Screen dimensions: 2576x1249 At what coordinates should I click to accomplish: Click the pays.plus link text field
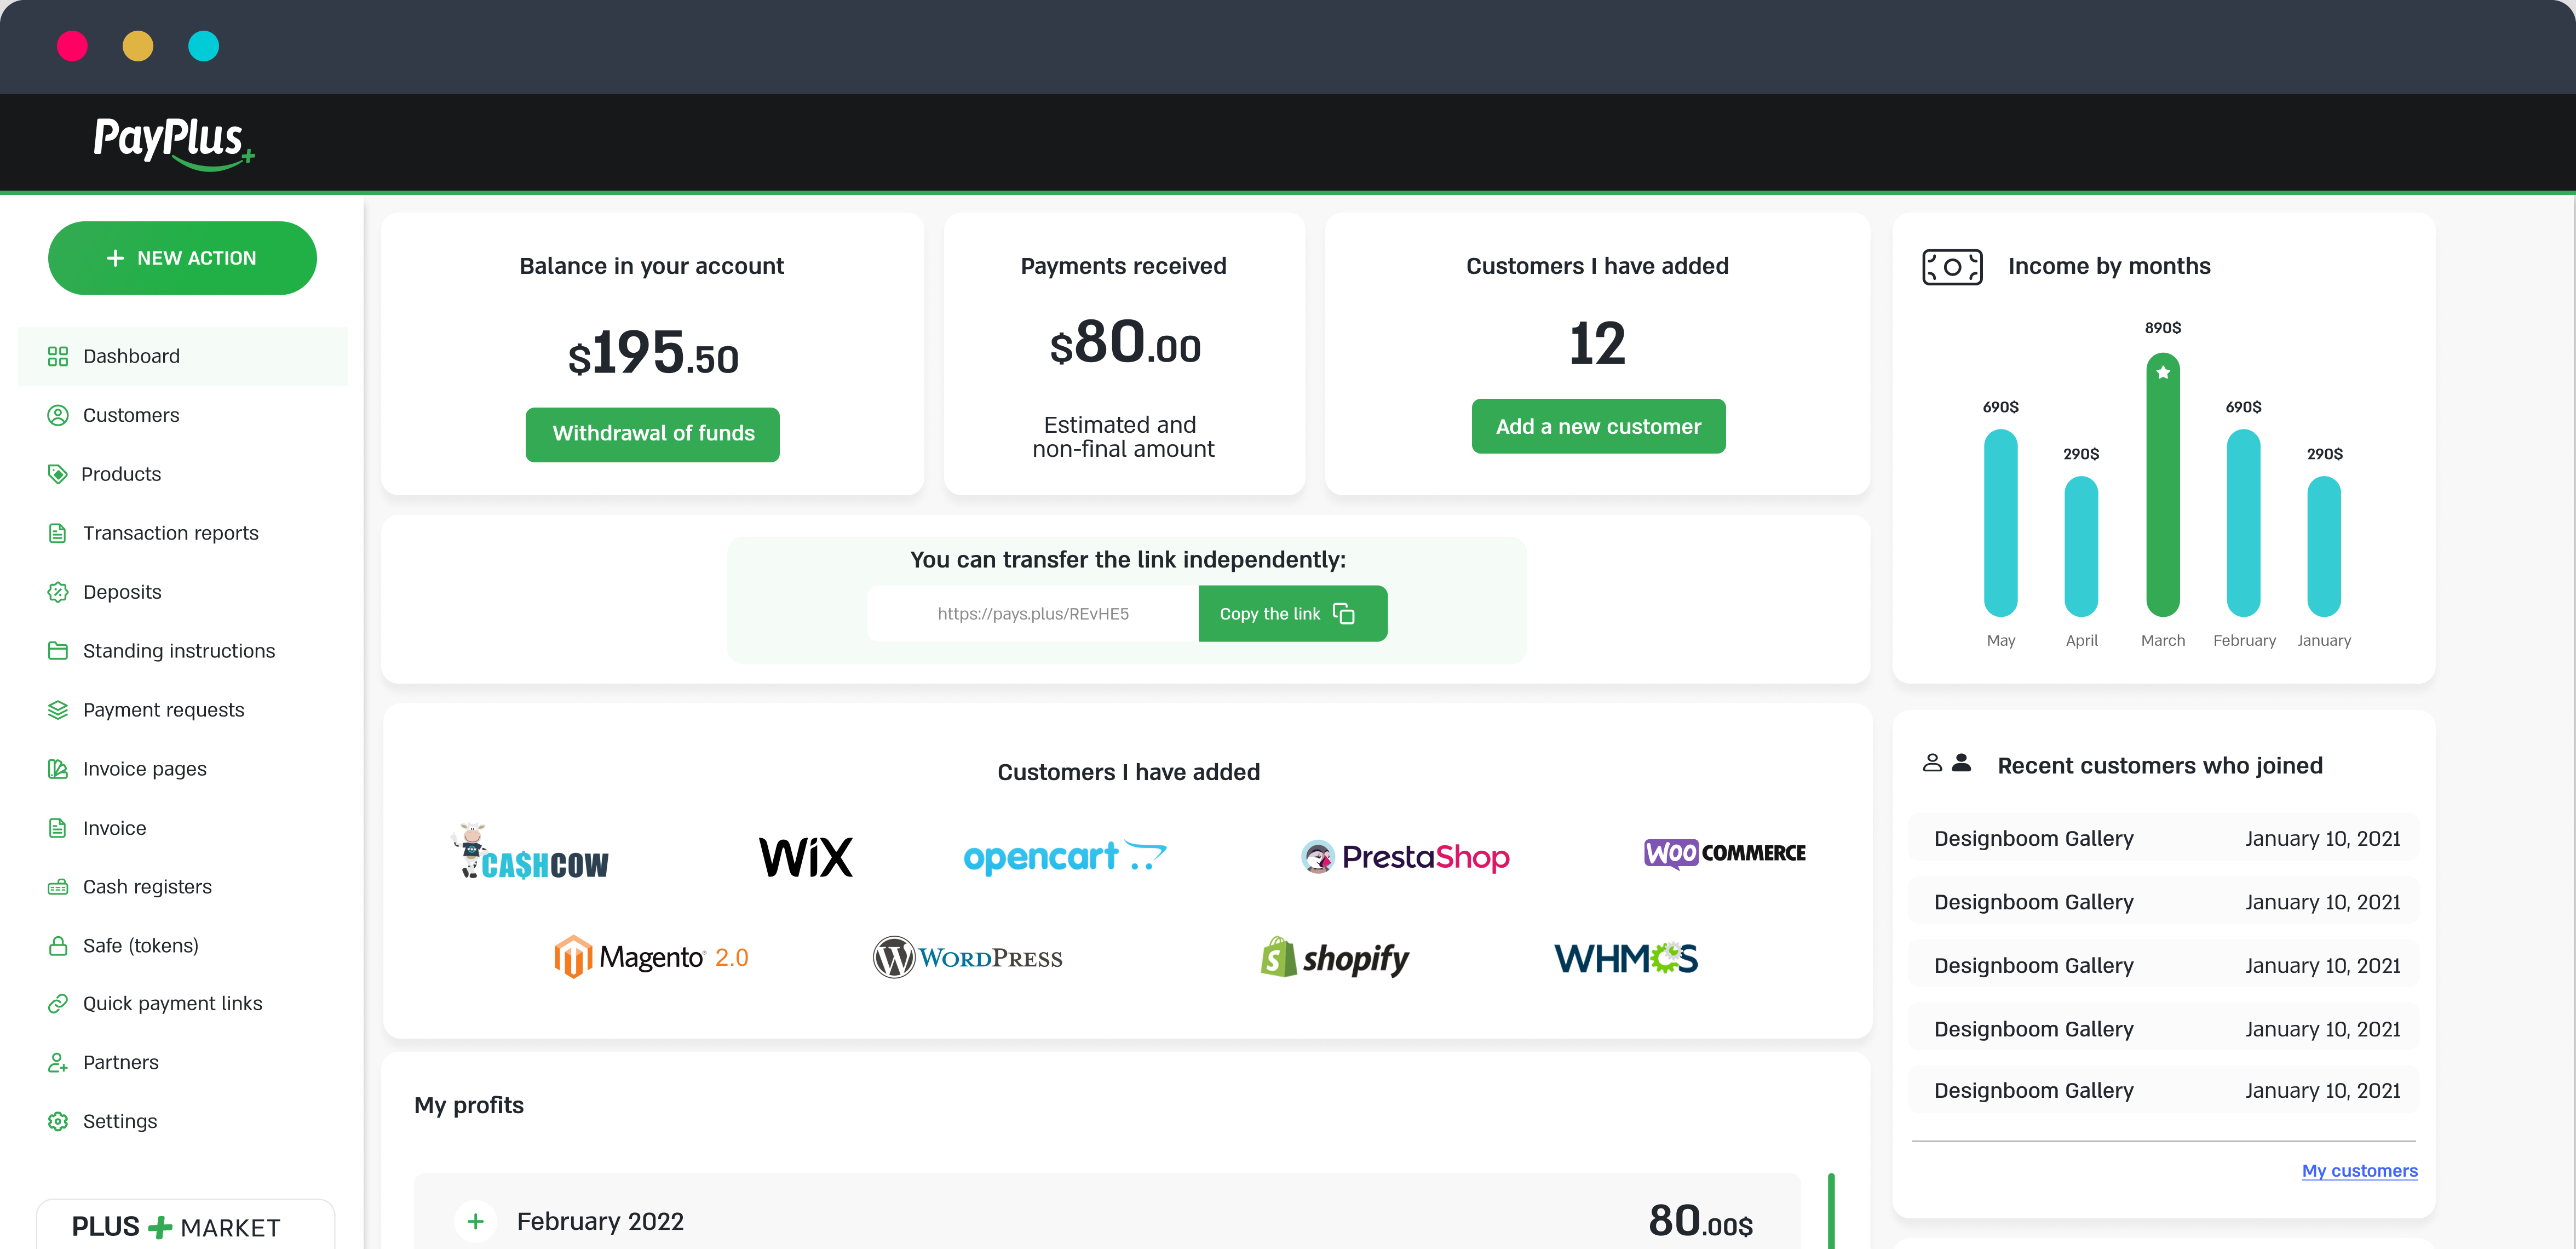point(1033,614)
